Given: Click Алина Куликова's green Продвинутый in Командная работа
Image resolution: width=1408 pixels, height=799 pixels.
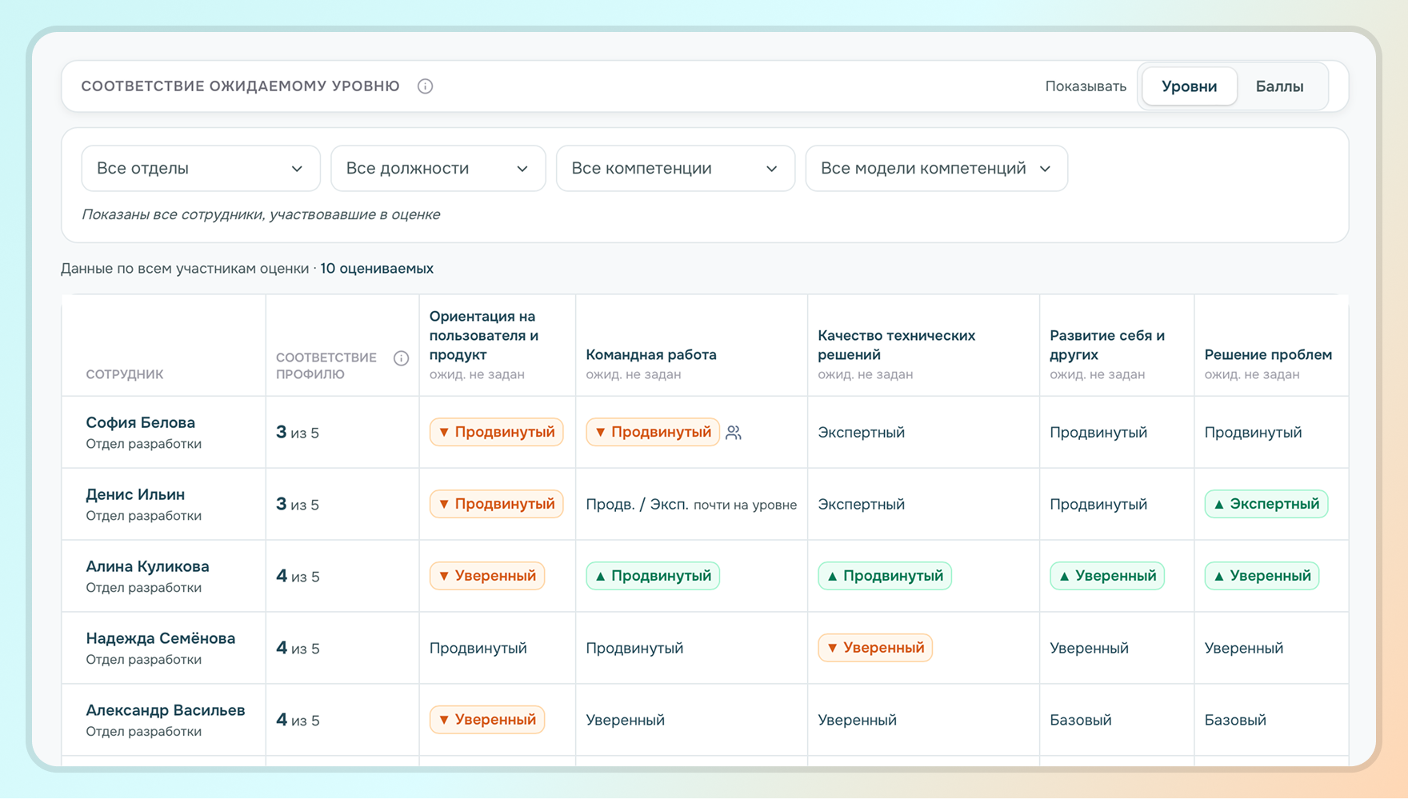Looking at the screenshot, I should click(x=653, y=576).
